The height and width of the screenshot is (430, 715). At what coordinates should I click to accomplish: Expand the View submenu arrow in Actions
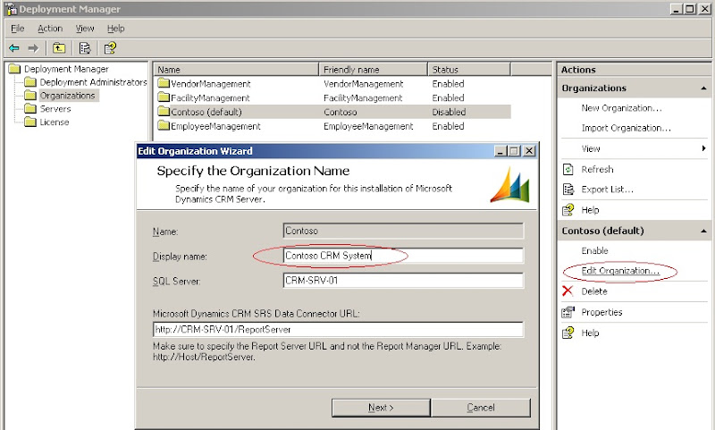703,148
